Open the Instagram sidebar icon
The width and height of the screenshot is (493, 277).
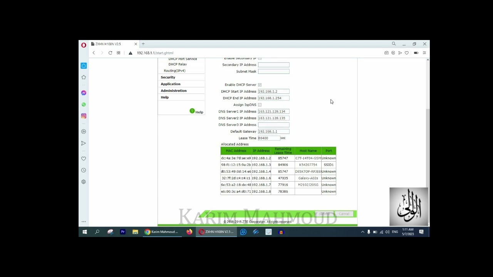[84, 116]
